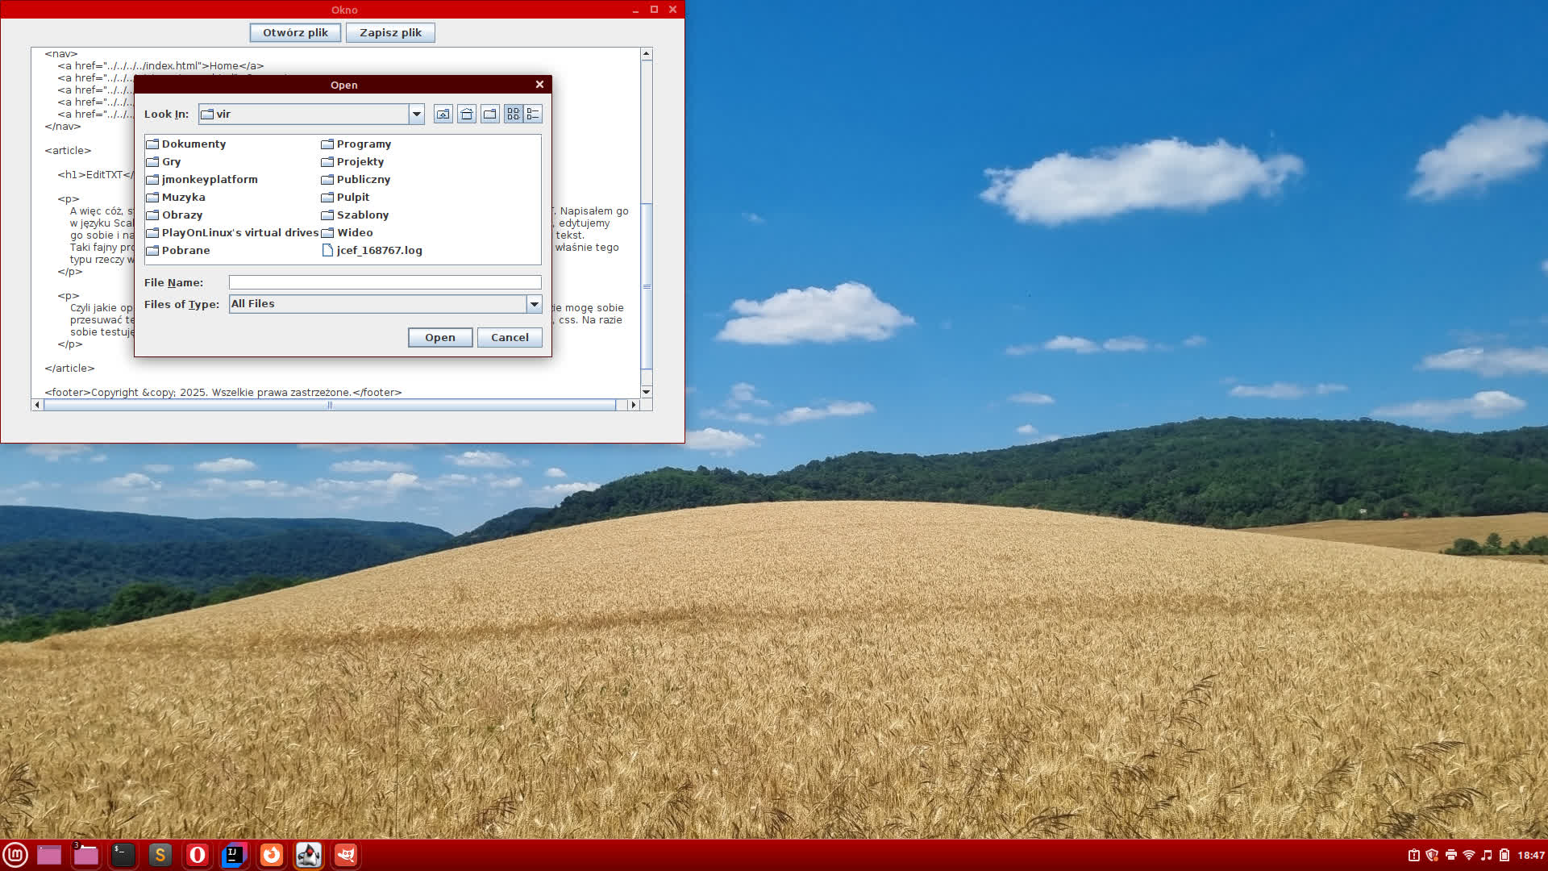Expand the Look In dropdown
Viewport: 1548px width, 871px height.
pyautogui.click(x=416, y=115)
